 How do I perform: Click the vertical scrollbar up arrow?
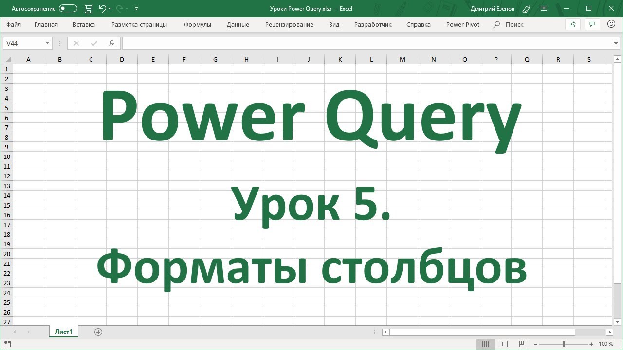point(617,59)
